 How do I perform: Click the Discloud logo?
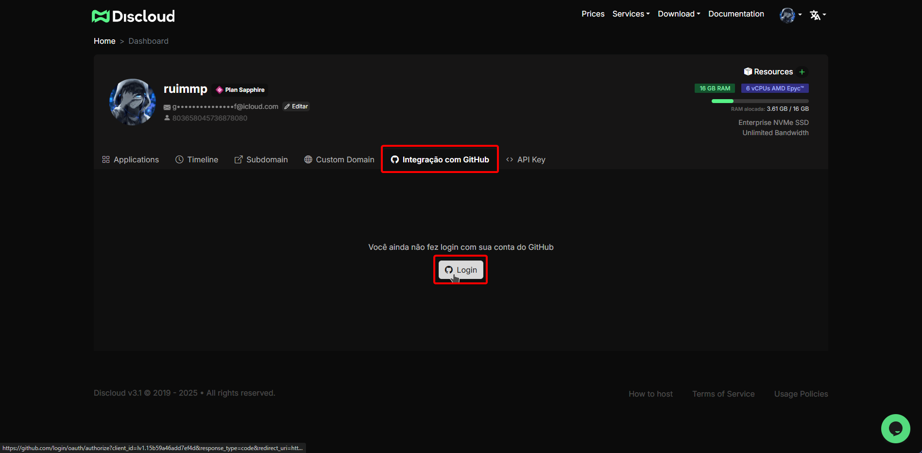point(133,16)
